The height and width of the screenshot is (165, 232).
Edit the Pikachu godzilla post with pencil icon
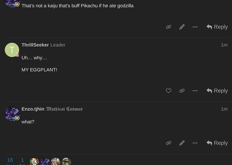point(182,27)
